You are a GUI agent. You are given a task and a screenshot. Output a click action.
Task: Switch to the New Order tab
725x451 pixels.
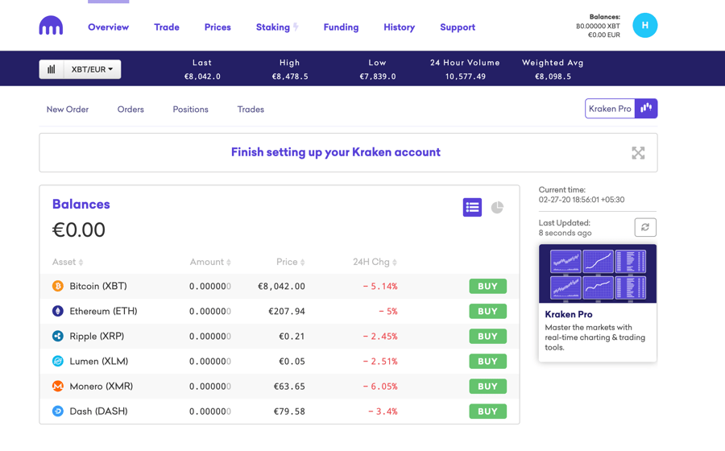tap(68, 110)
